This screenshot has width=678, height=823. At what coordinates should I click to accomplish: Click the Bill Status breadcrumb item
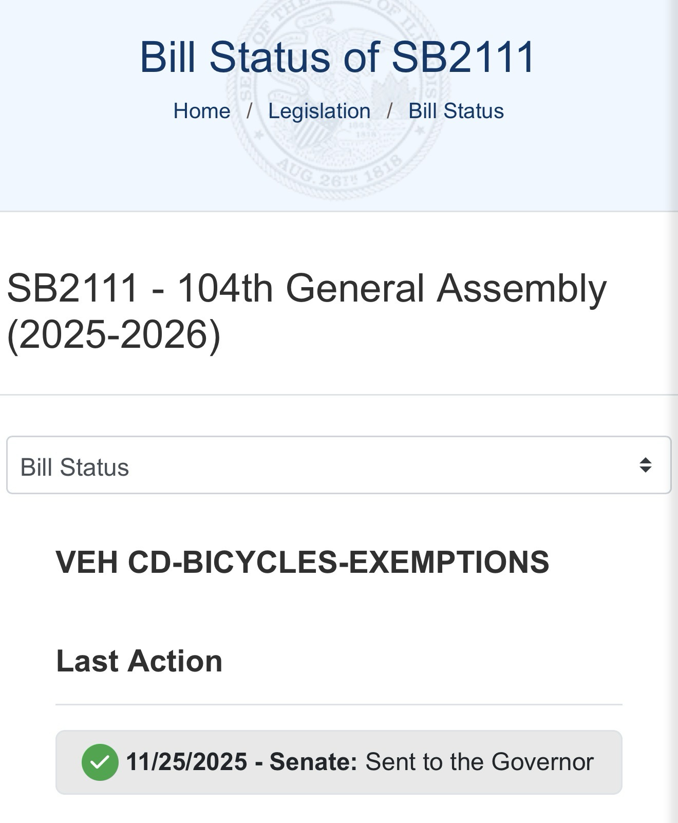point(456,111)
